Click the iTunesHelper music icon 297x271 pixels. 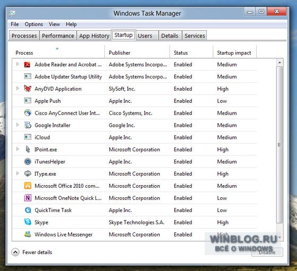coord(28,162)
